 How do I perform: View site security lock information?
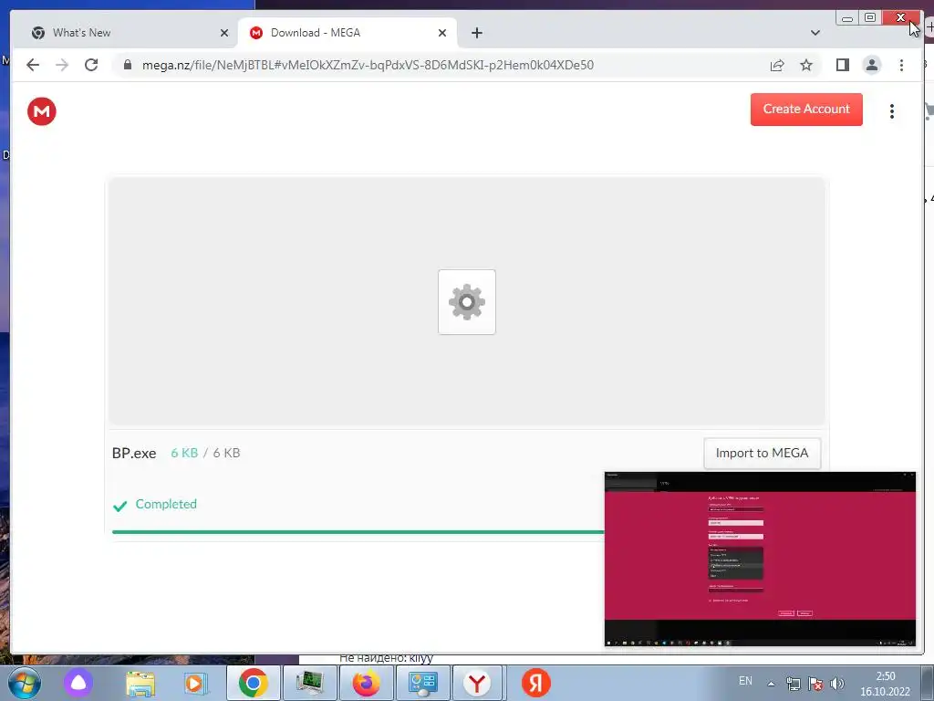(128, 65)
